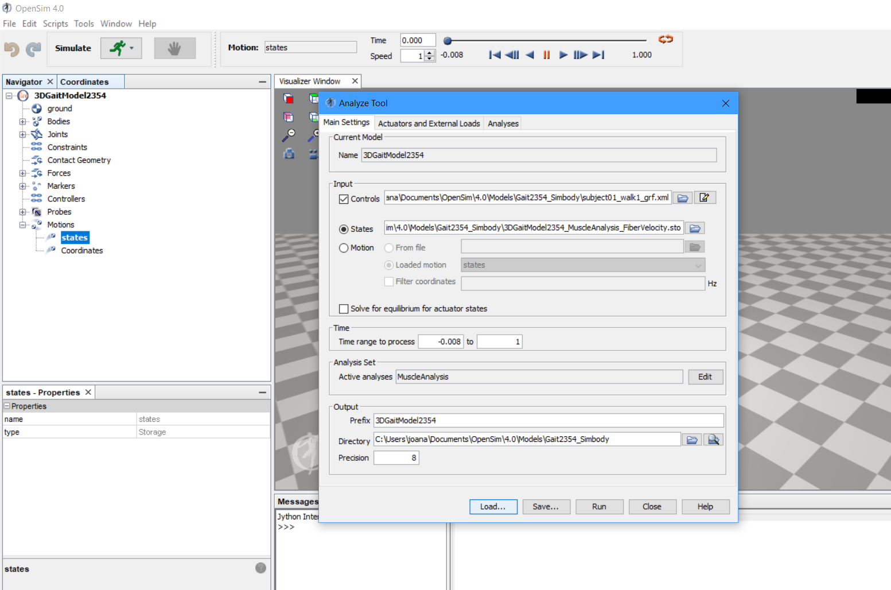This screenshot has width=891, height=590.
Task: Play the motion forward
Action: [563, 55]
